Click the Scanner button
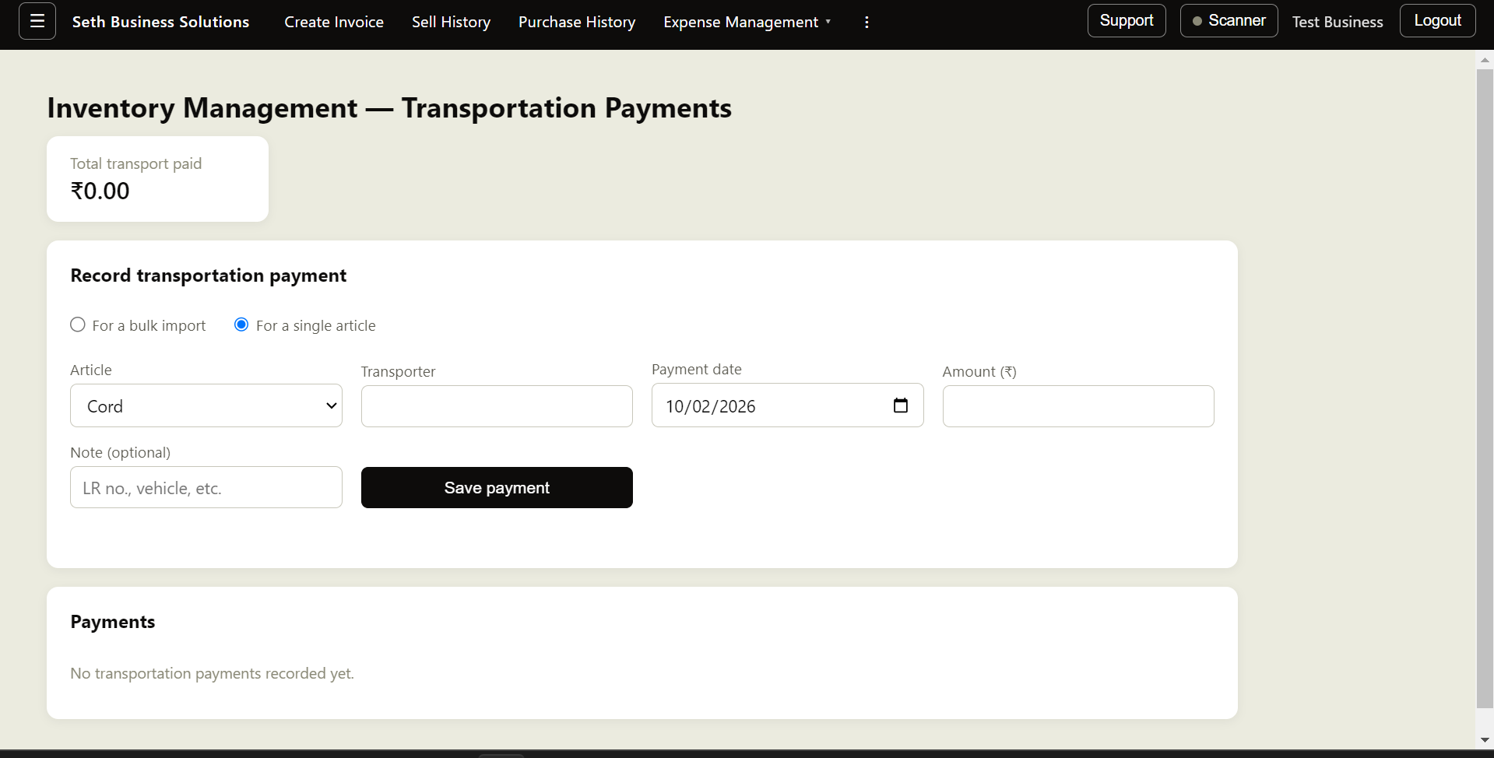The image size is (1494, 758). coord(1229,20)
